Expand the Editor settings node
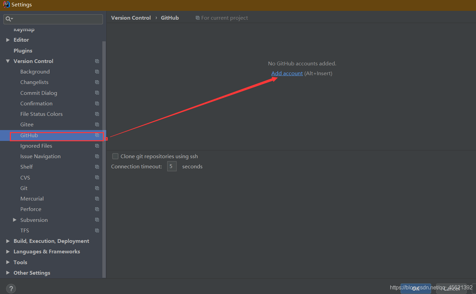Screen dimensions: 476x294 coord(8,40)
